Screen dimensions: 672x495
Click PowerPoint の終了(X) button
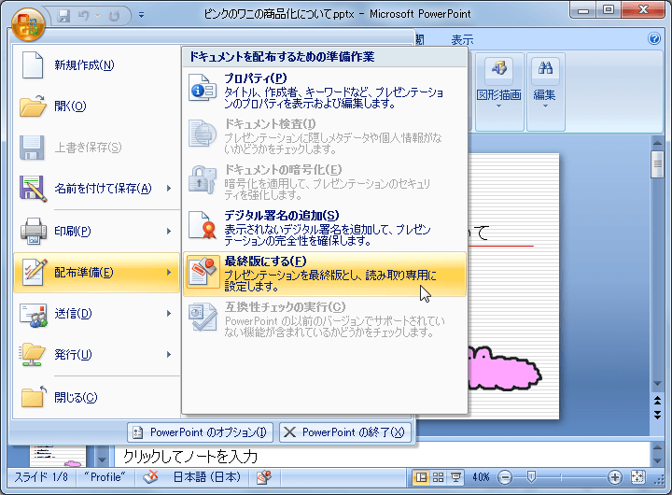point(345,432)
